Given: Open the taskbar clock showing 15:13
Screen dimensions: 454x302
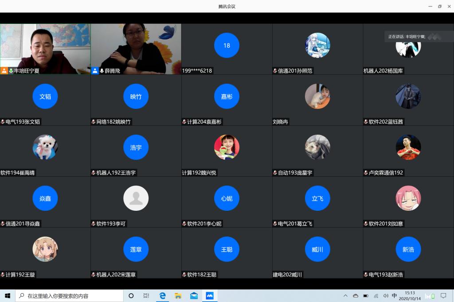Looking at the screenshot, I should click(410, 296).
